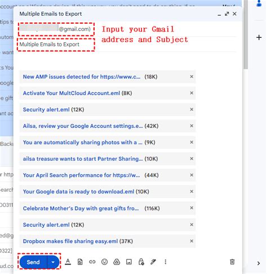Remove the first Security alert.eml attachment
The width and height of the screenshot is (267, 274).
(192, 109)
